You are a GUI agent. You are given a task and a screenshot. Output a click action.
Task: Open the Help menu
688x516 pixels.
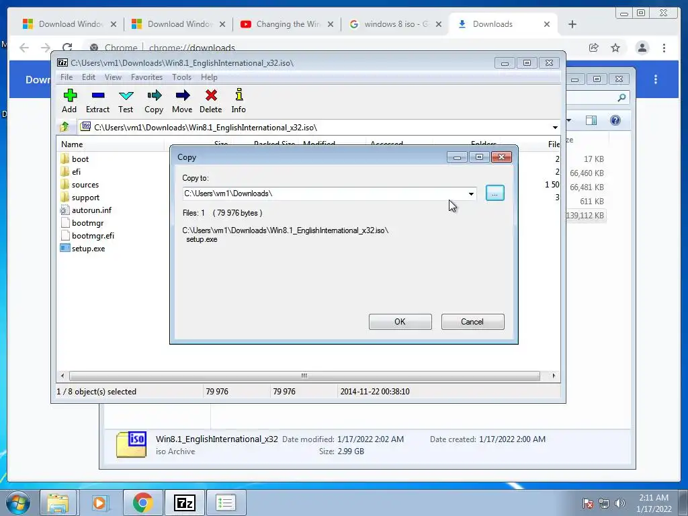[x=210, y=77]
